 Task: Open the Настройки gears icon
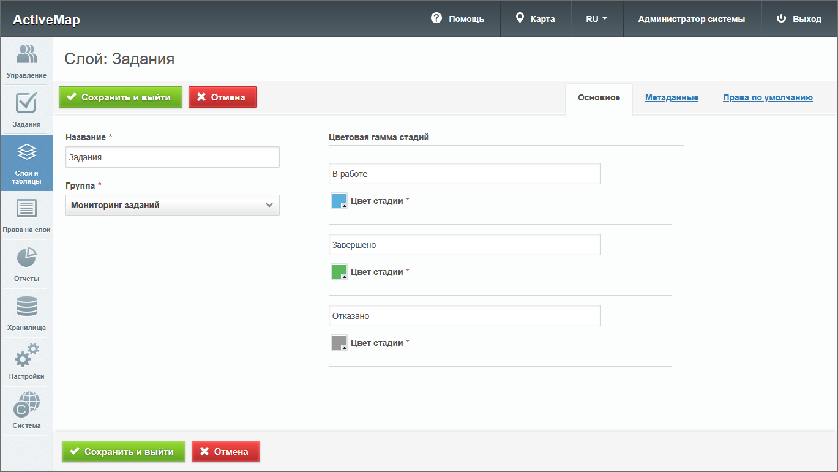coord(26,356)
